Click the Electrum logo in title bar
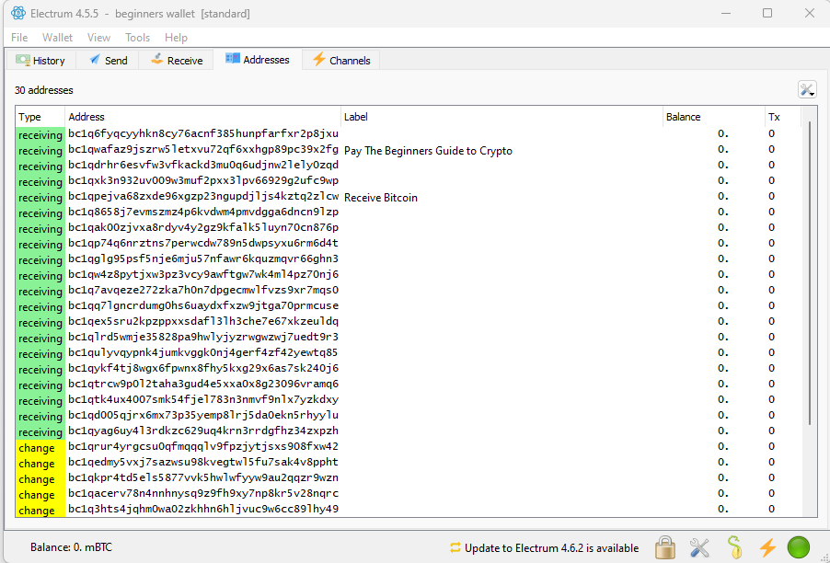This screenshot has height=563, width=830. click(x=17, y=14)
